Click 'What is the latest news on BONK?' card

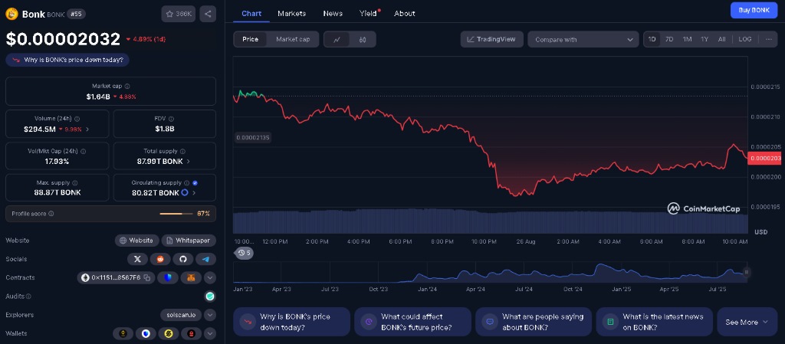point(655,322)
